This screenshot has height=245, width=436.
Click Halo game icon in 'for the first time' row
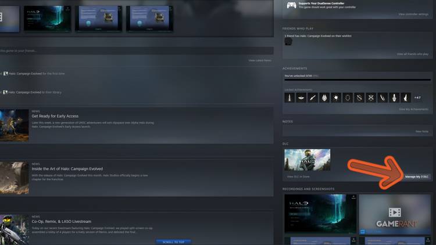coord(5,74)
